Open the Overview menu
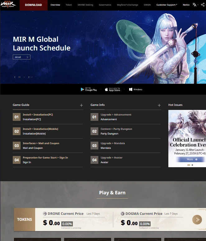206x241 pixels. coord(55,5)
